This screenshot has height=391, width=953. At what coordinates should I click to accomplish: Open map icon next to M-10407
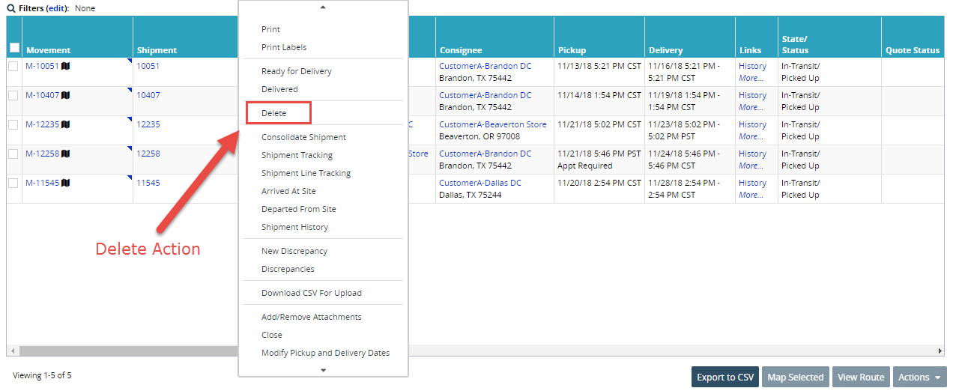65,95
